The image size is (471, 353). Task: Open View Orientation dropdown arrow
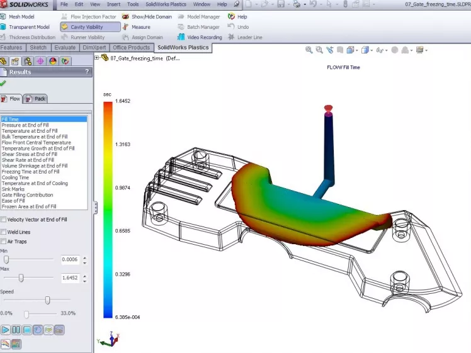(356, 50)
